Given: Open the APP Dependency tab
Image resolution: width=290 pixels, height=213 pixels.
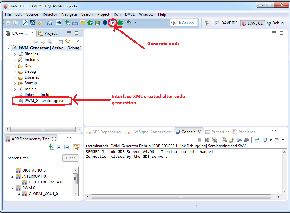Looking at the screenshot, I should coord(104,132).
